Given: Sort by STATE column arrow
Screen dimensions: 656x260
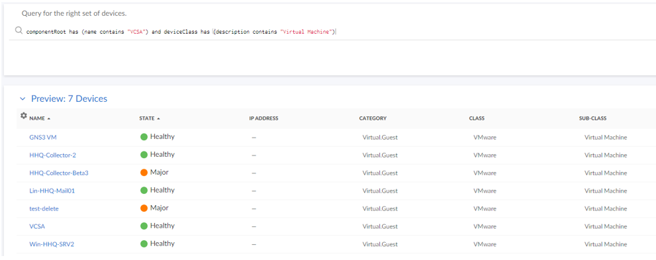Looking at the screenshot, I should point(159,118).
